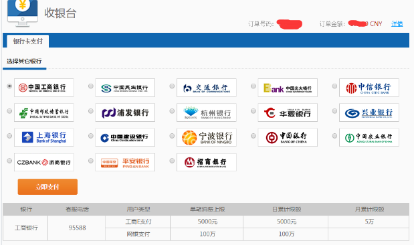Select the 农业银行 radio button
This screenshot has height=245, width=414.
tap(334, 136)
